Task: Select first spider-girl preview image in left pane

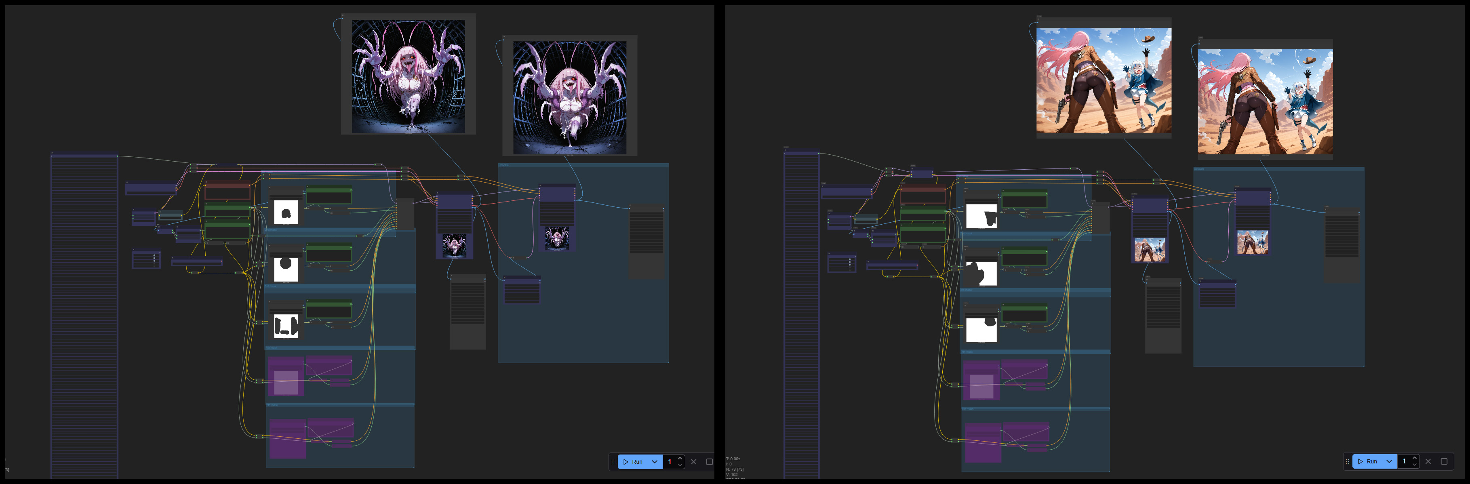Action: pos(408,76)
